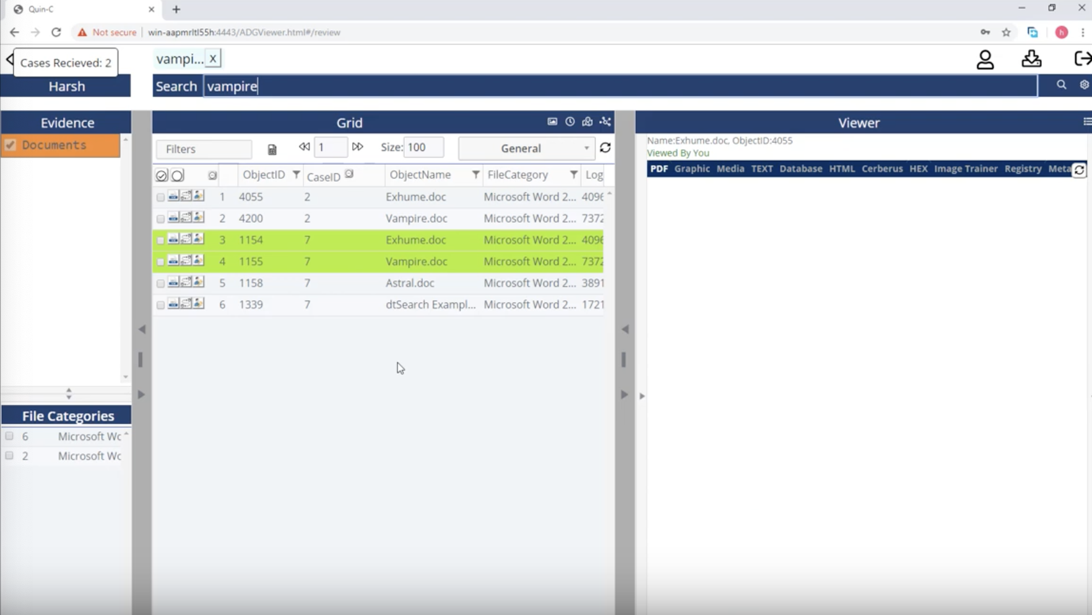1092x615 pixels.
Task: Open the General column layout dropdown
Action: (526, 148)
